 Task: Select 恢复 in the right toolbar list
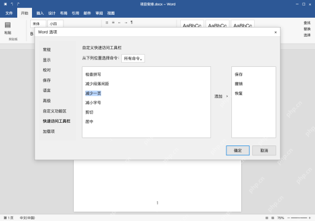pos(239,93)
